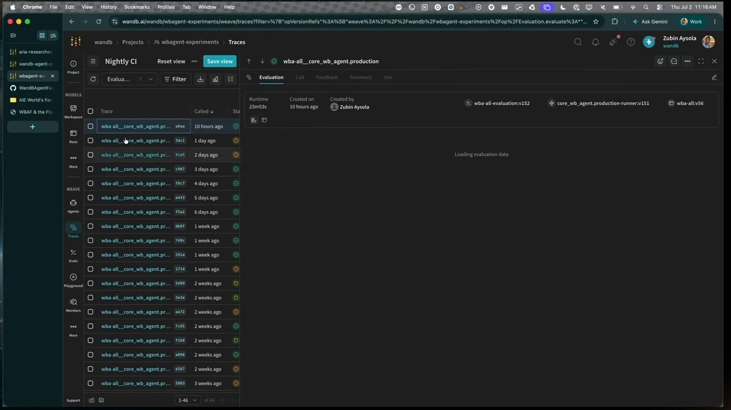731x410 pixels.
Task: Click the browser address bar URL
Action: pos(354,22)
